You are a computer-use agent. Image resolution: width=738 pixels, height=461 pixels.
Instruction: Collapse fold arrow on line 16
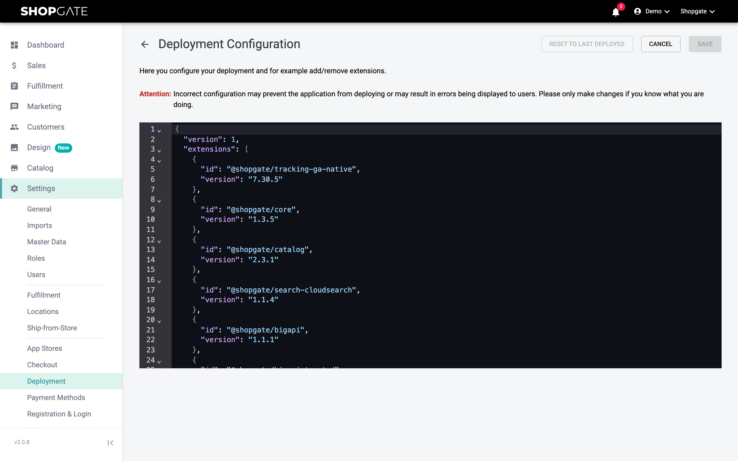click(159, 281)
